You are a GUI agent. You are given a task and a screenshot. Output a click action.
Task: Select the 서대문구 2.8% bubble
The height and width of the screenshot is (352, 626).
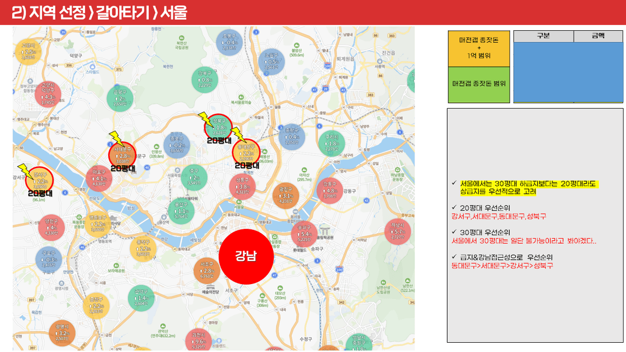tap(123, 155)
